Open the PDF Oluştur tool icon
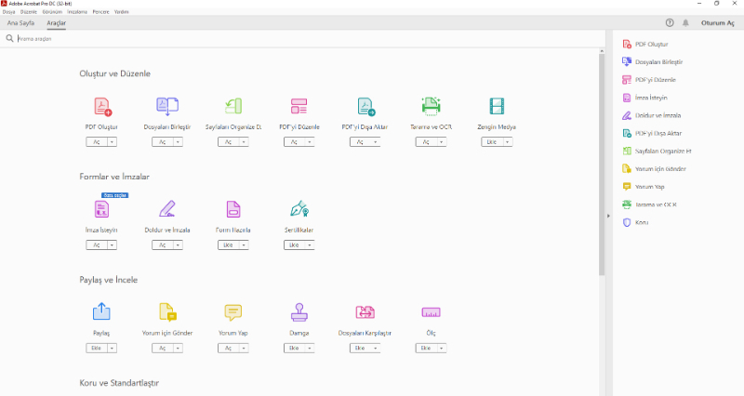 point(102,107)
